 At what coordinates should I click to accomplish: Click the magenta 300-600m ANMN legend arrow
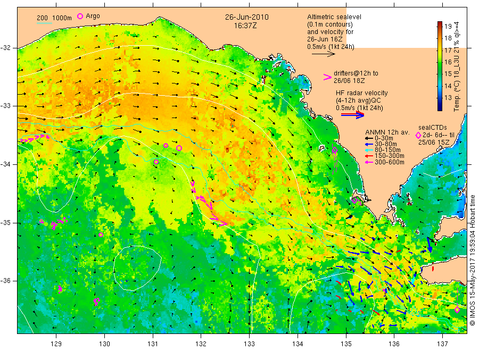coord(369,162)
